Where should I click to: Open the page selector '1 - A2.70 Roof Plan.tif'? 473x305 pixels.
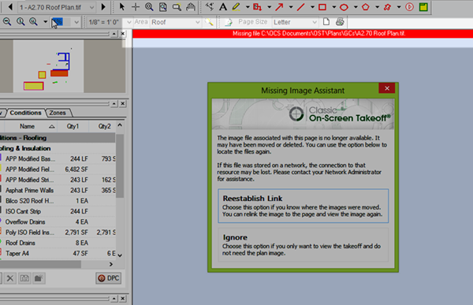click(57, 7)
